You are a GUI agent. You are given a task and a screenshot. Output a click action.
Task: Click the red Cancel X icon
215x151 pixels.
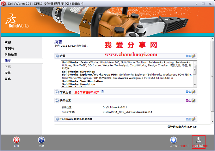[16, 140]
